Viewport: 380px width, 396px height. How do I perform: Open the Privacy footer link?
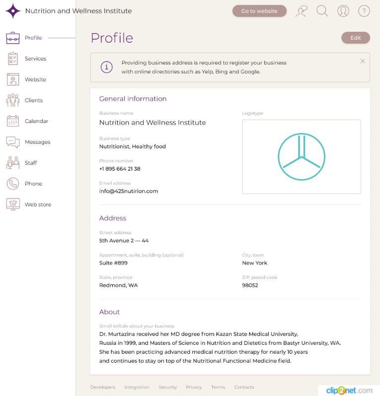(194, 387)
